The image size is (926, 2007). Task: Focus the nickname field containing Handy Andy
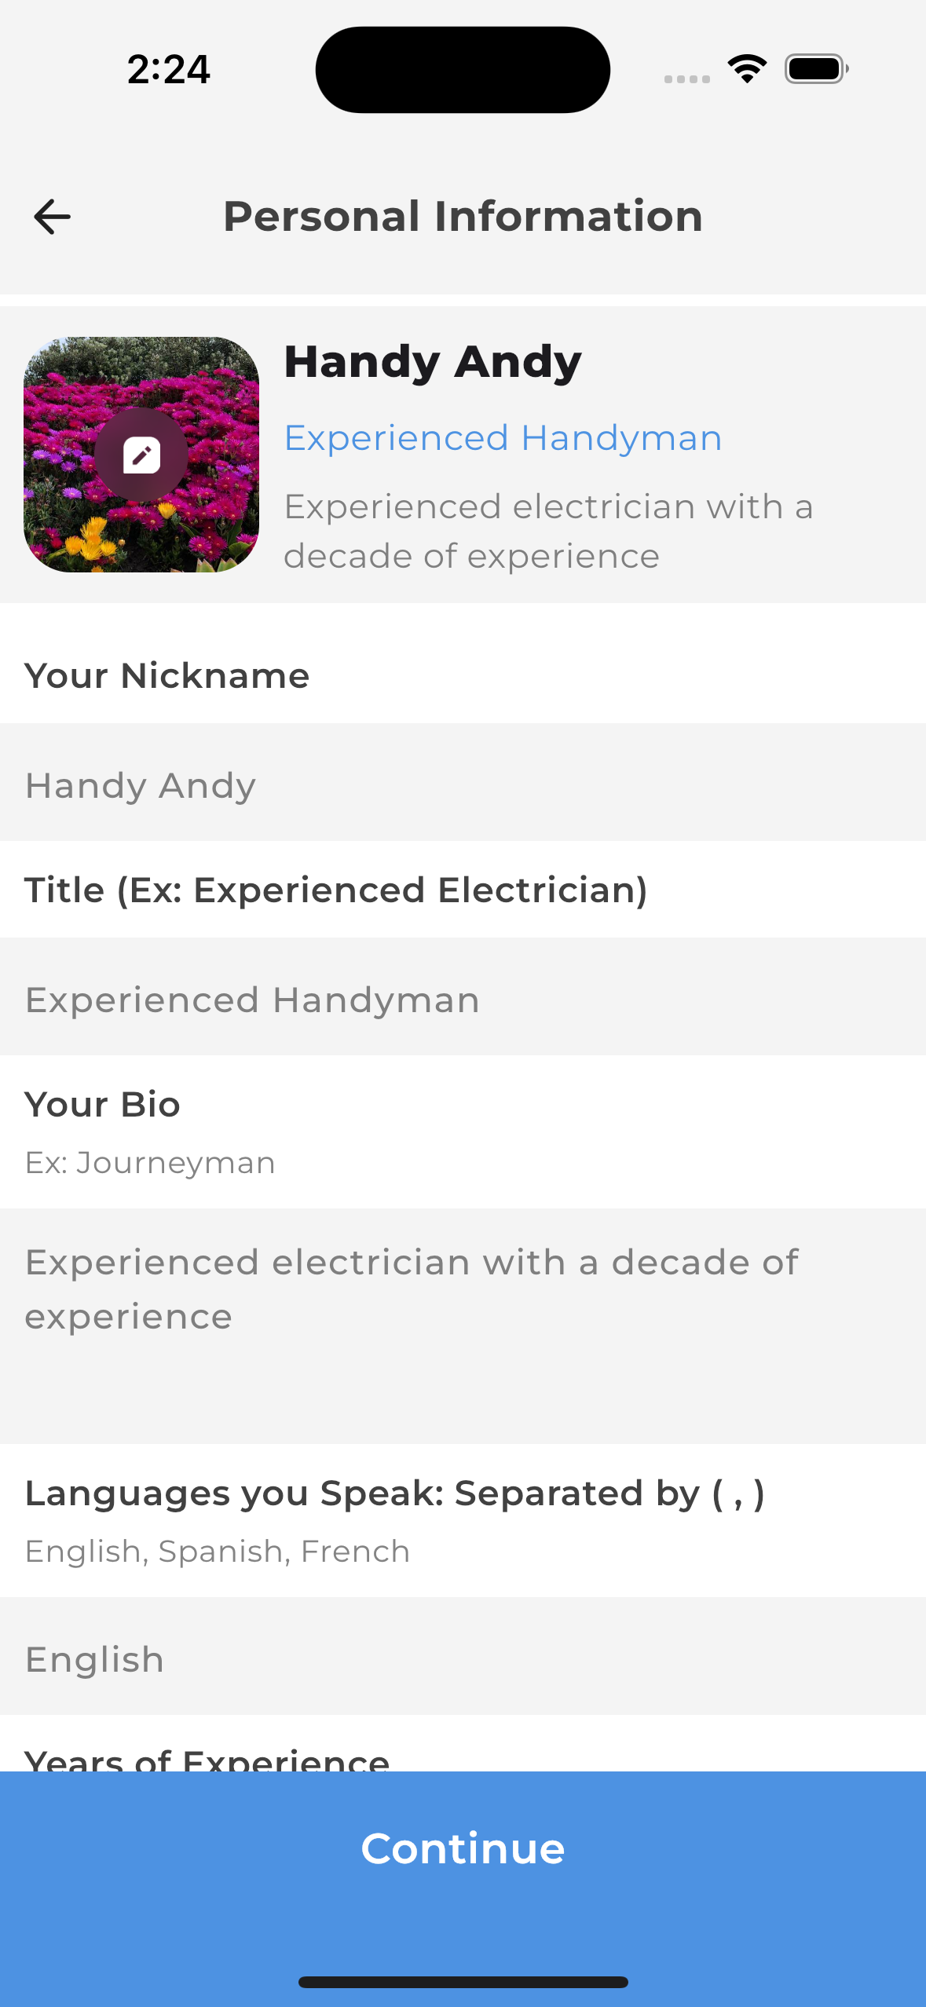tap(463, 784)
